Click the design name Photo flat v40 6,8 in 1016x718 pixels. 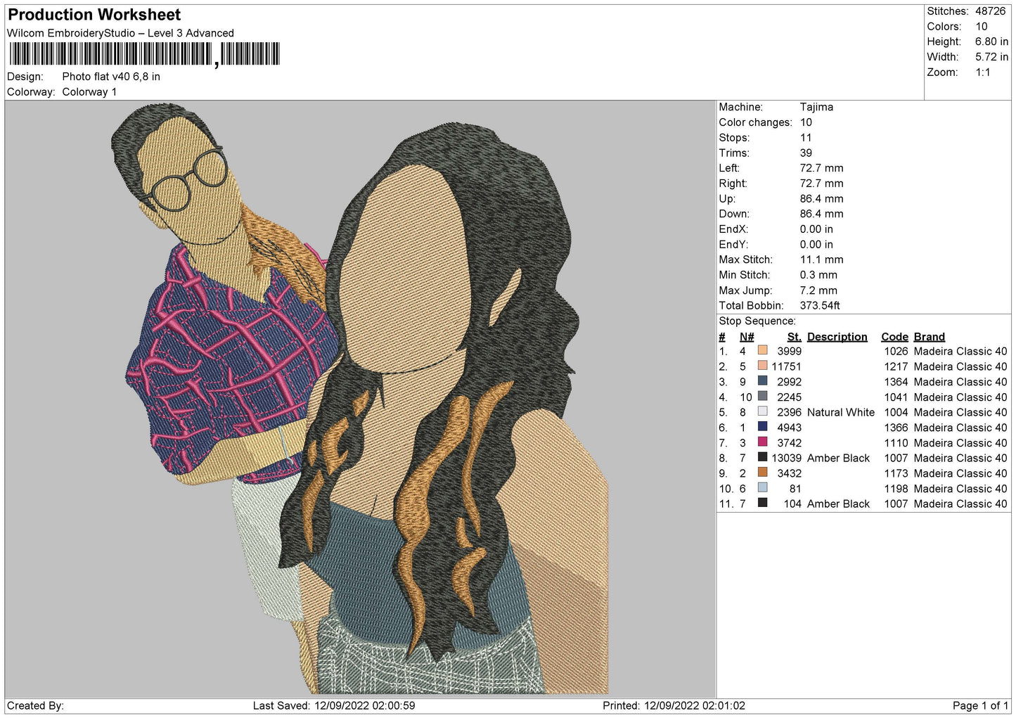[x=111, y=77]
